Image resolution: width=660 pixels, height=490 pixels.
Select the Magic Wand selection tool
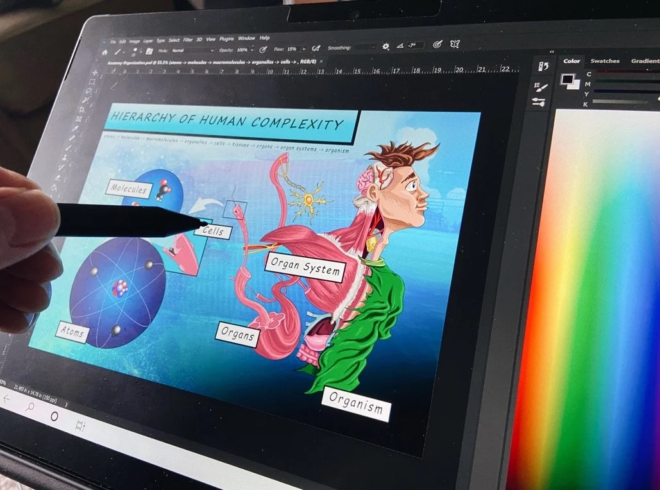86,100
